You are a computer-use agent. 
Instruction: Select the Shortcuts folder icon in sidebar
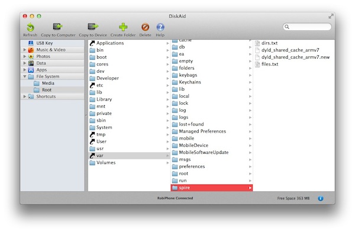point(31,96)
